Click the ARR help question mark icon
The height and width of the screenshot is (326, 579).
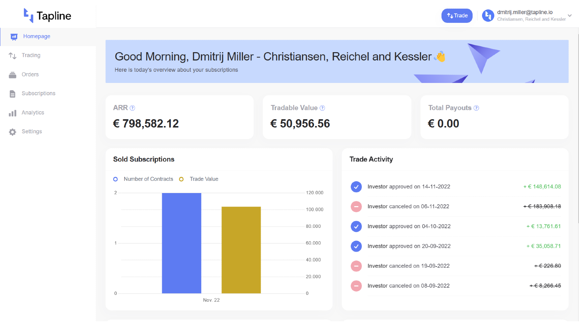[132, 108]
